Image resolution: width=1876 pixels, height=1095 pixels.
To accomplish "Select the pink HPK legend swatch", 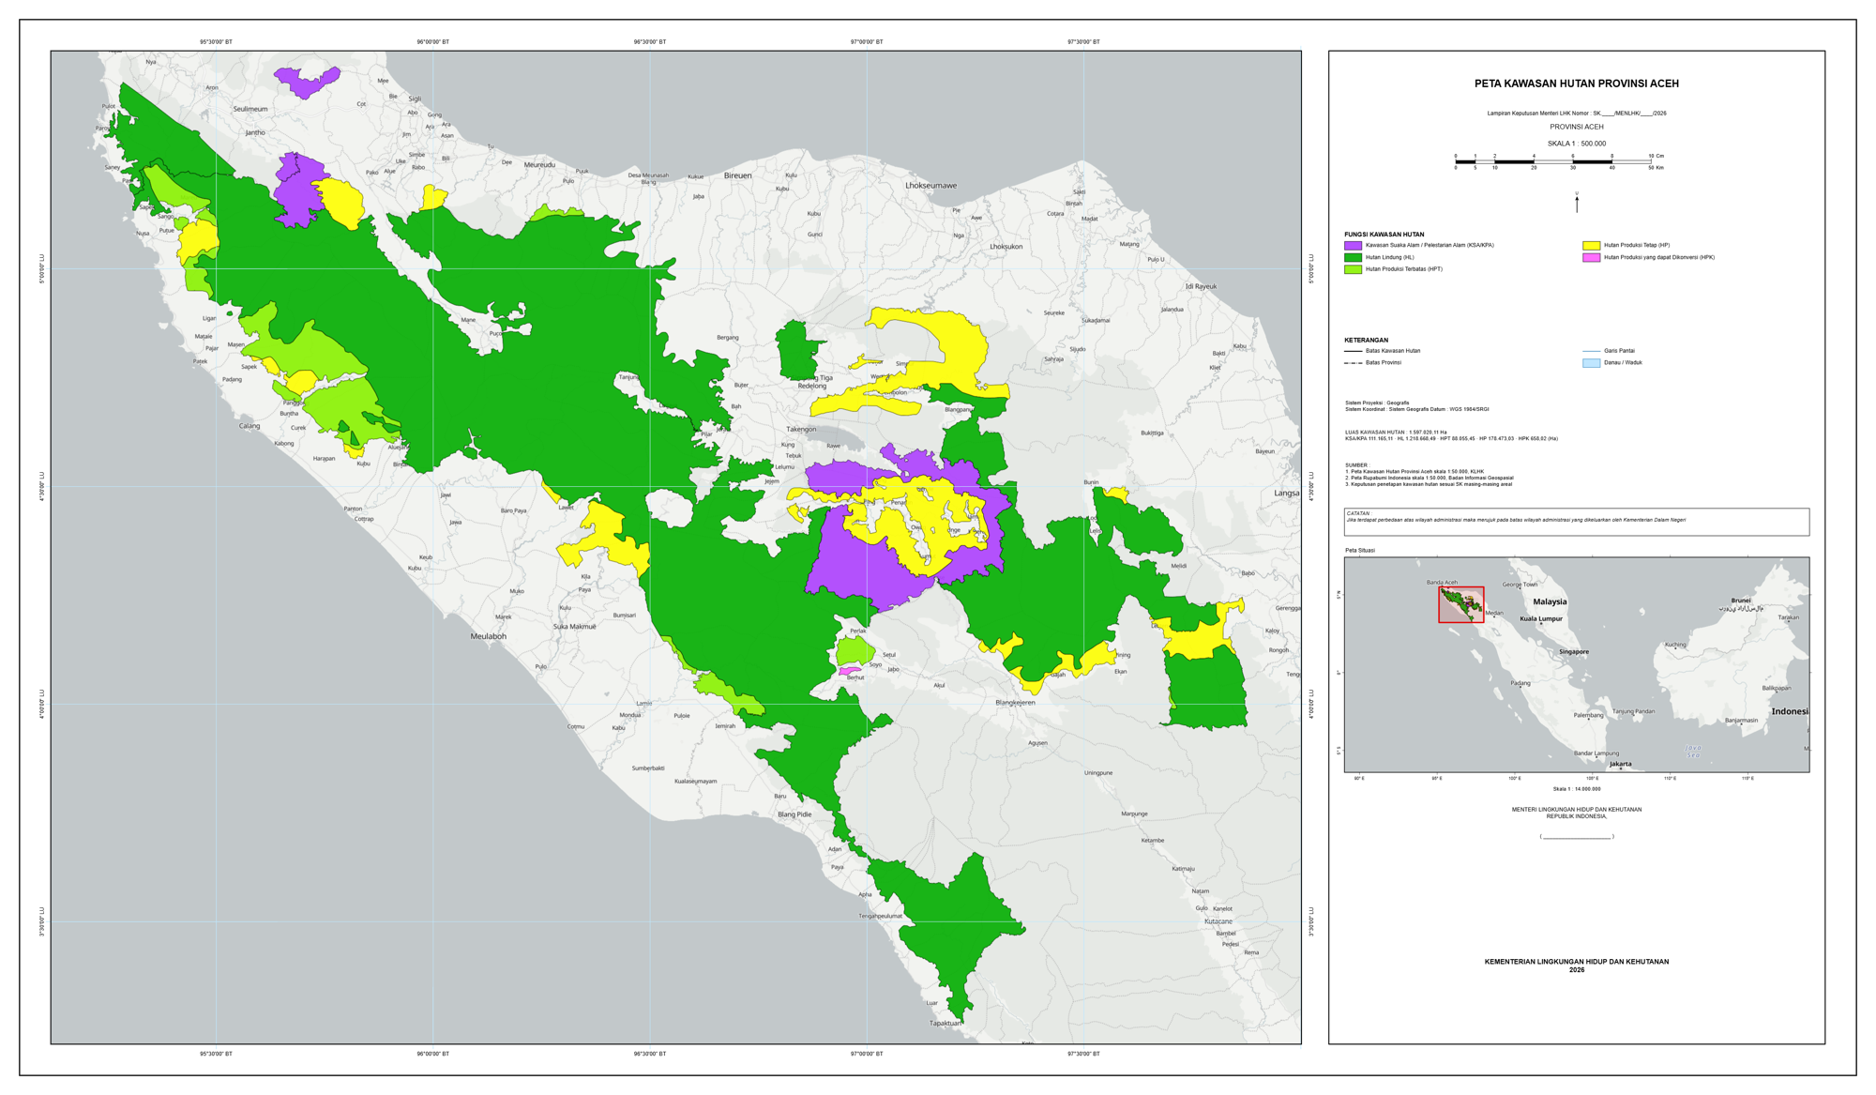I will tap(1591, 257).
